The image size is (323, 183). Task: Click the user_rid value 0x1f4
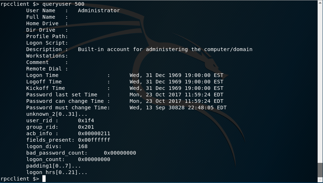[86, 120]
